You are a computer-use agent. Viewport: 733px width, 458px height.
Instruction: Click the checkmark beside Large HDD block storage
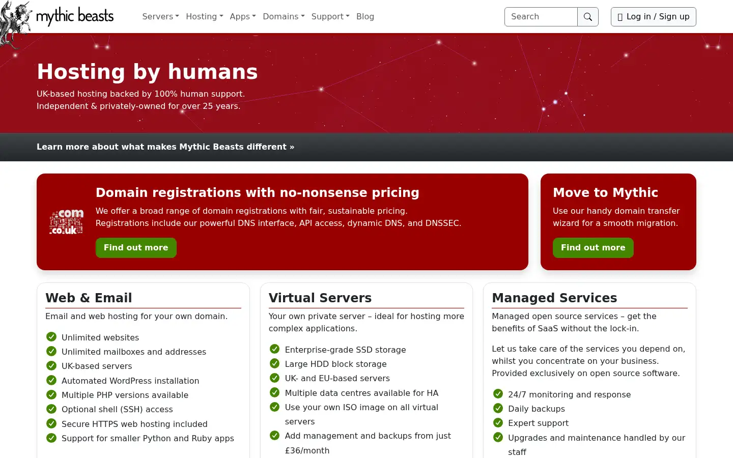[274, 363]
